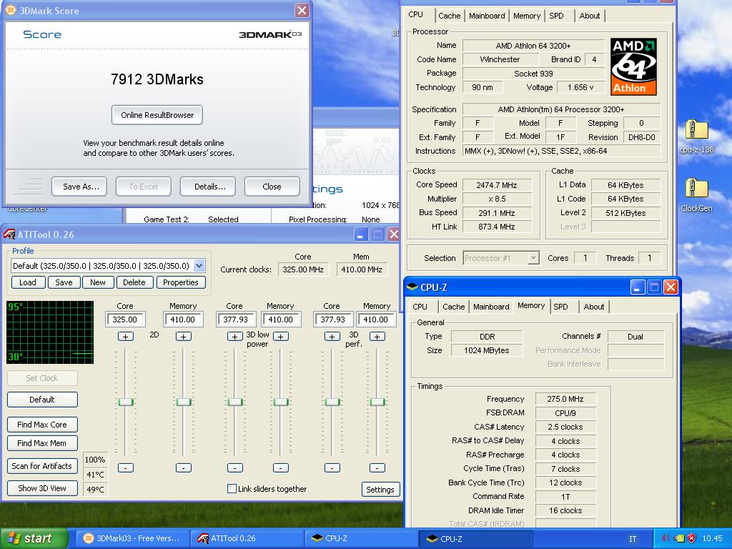Increase 2D Memory clock with plus button
Viewport: 732px width, 549px height.
[x=184, y=337]
